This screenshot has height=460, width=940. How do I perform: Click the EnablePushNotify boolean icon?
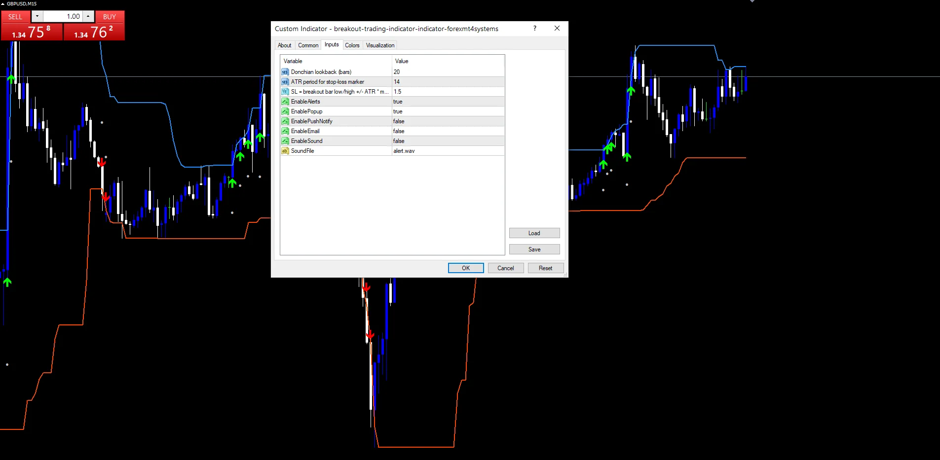coord(285,121)
